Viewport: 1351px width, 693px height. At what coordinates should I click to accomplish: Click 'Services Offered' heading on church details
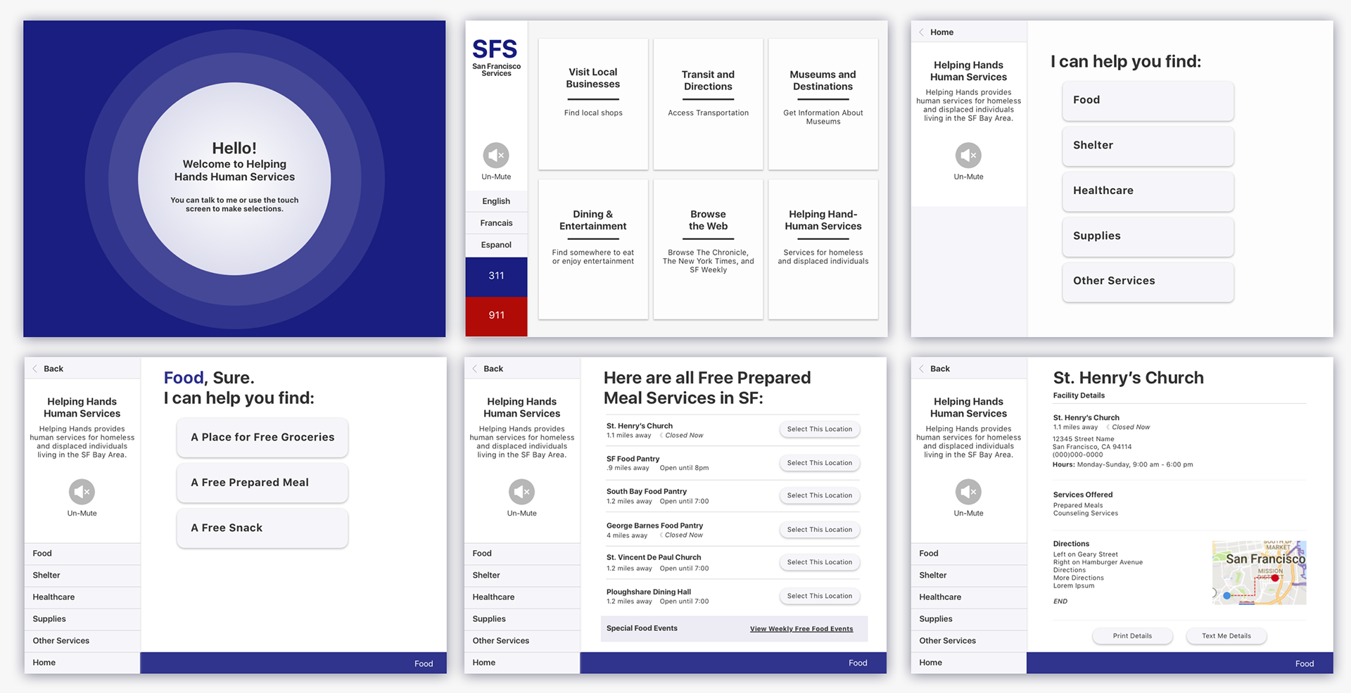(1083, 495)
